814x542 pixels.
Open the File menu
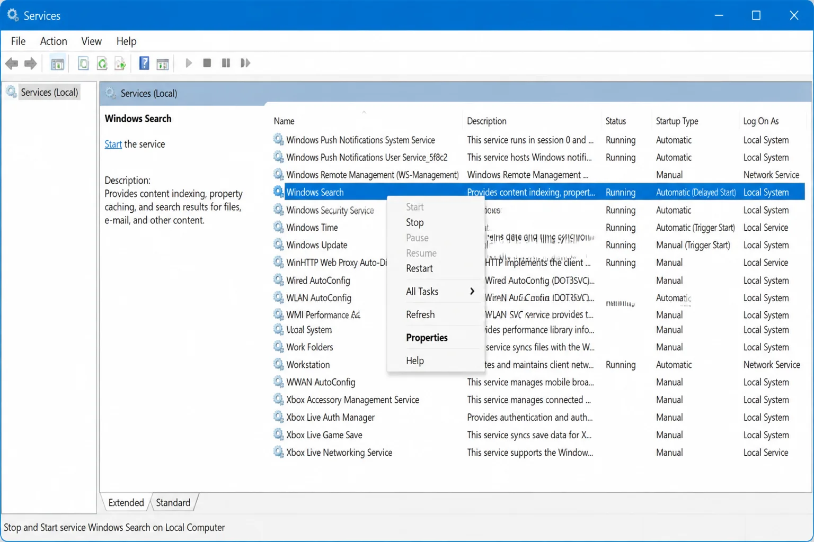tap(18, 41)
